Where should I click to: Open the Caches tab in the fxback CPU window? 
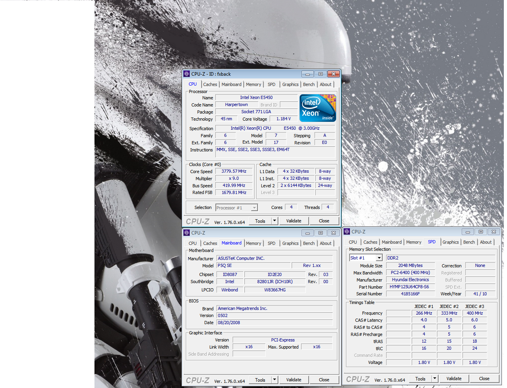[210, 84]
